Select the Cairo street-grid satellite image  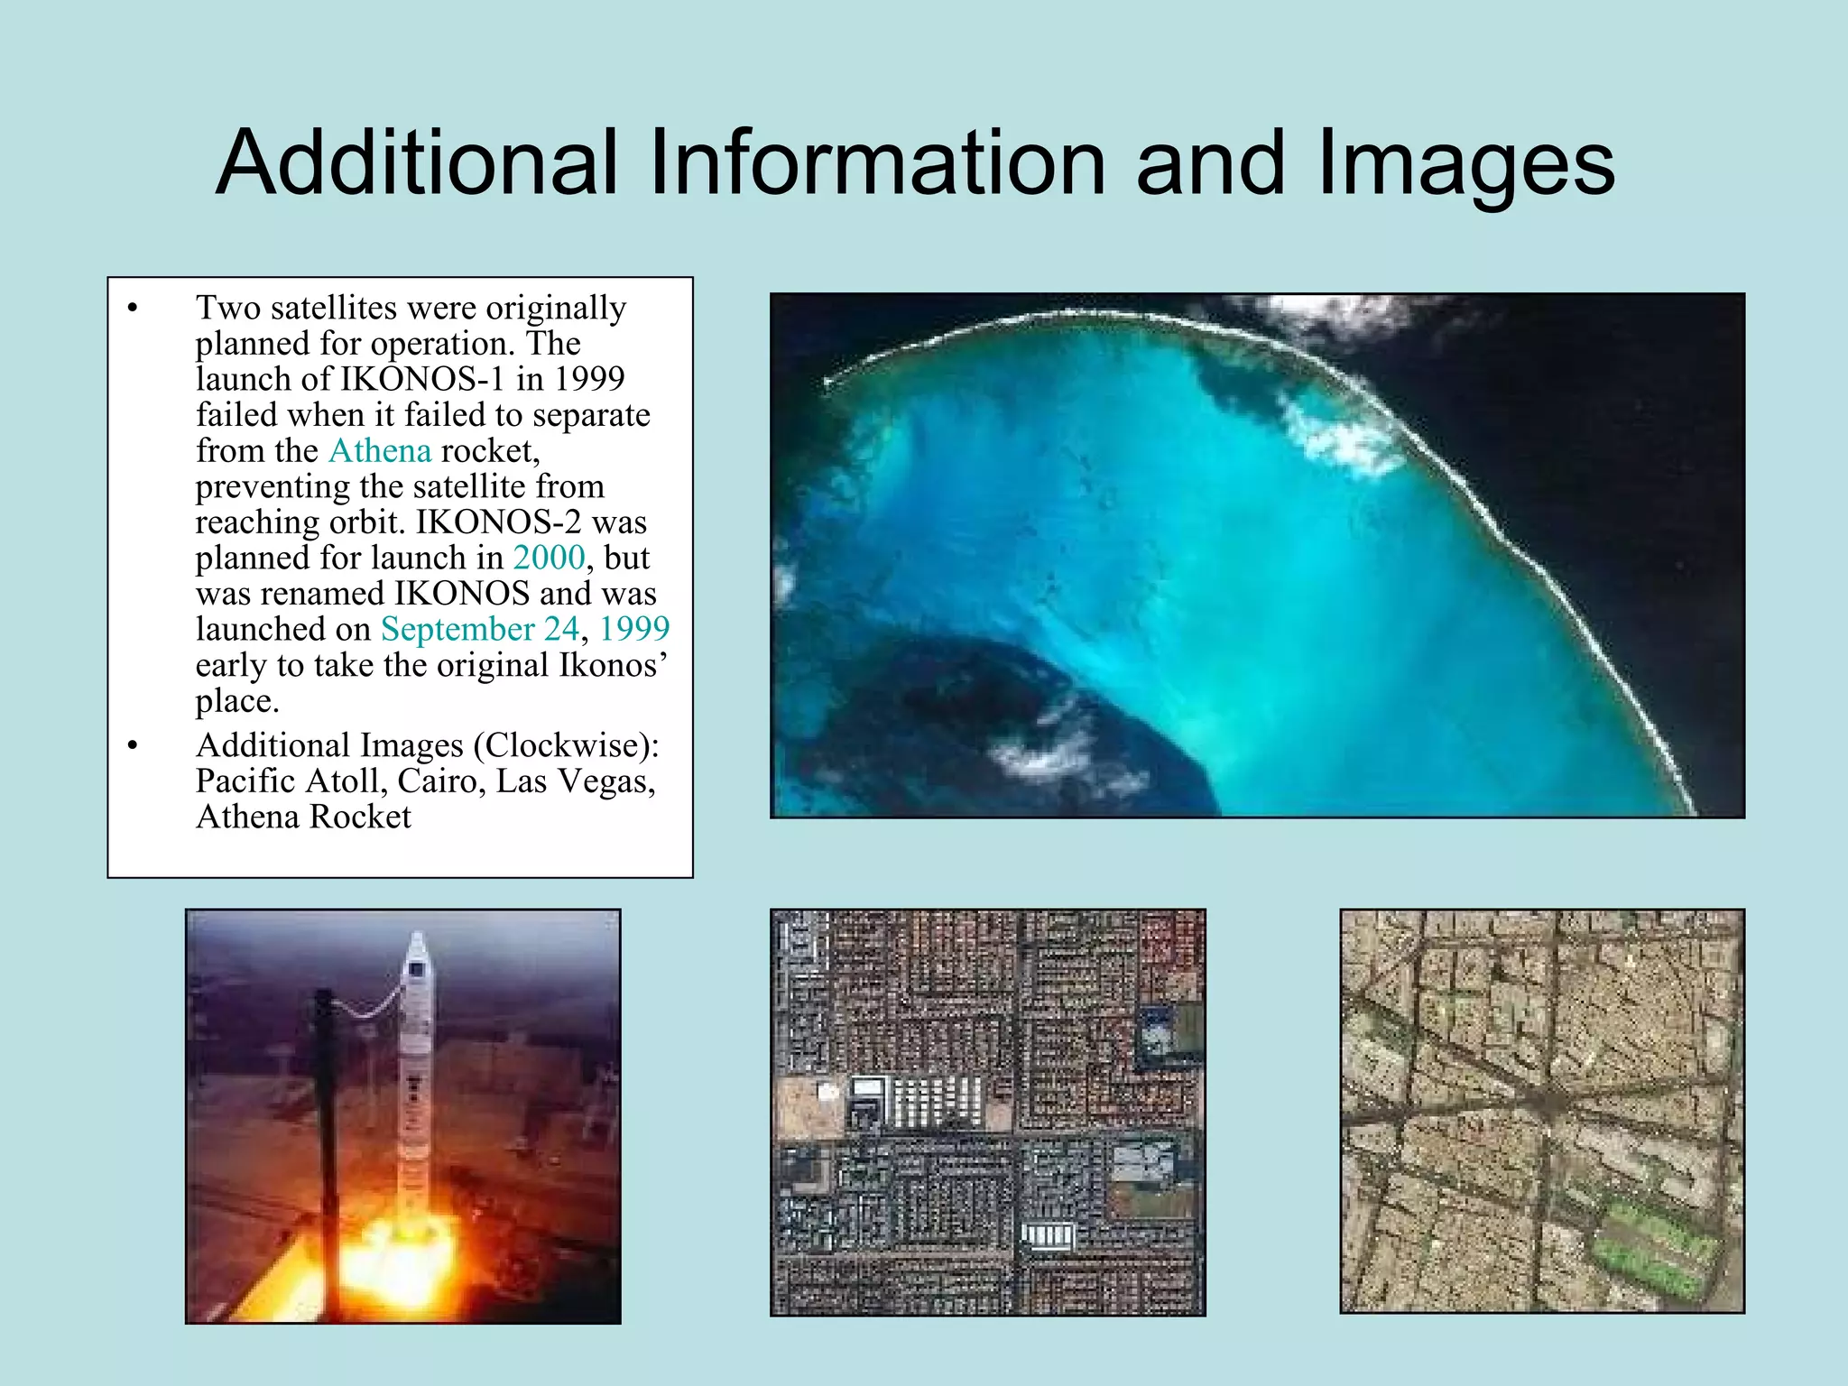[x=1541, y=1111]
